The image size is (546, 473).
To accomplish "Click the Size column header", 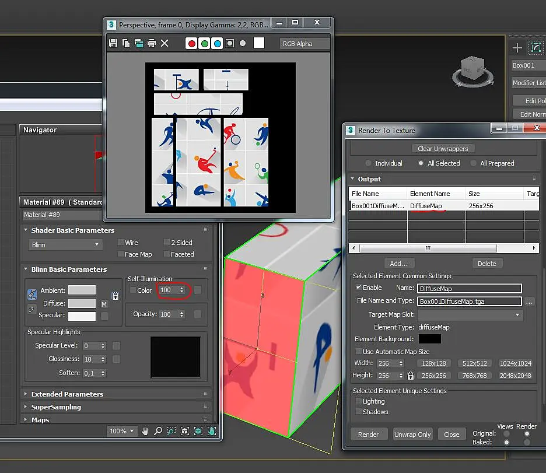I will tap(495, 194).
